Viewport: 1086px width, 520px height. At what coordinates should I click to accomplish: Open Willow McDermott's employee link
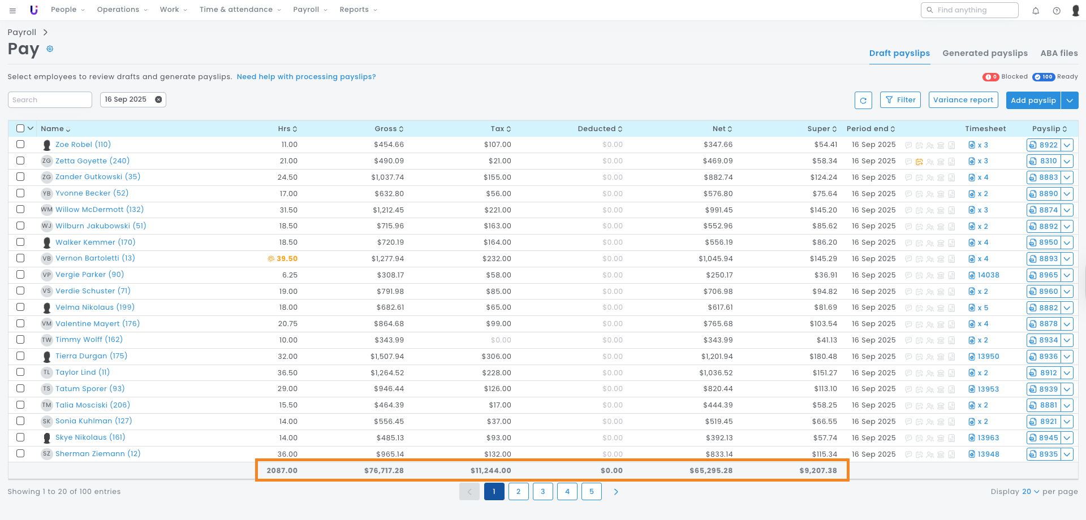click(x=100, y=210)
